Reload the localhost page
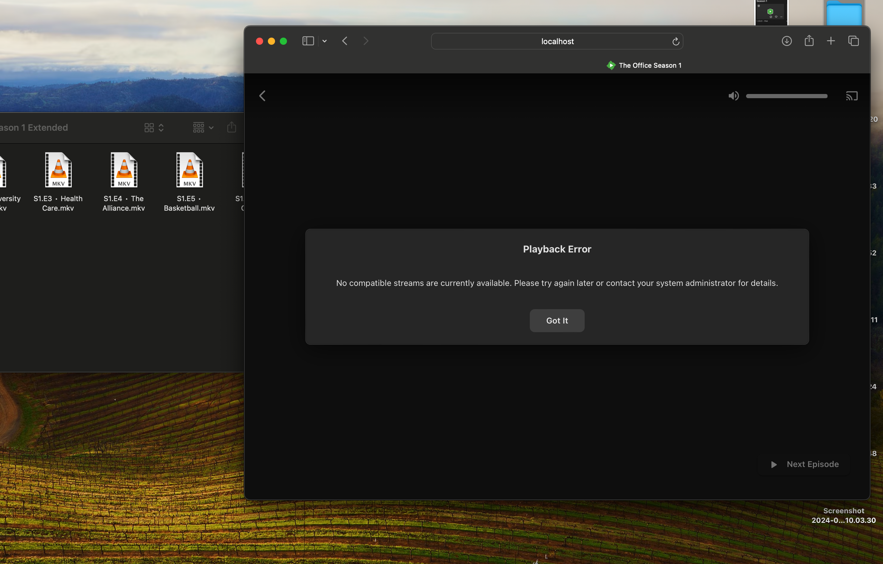Viewport: 883px width, 564px height. [675, 41]
